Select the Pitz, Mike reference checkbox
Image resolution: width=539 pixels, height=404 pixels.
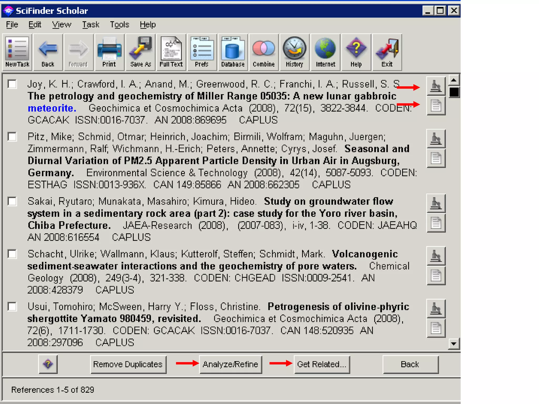coord(12,137)
